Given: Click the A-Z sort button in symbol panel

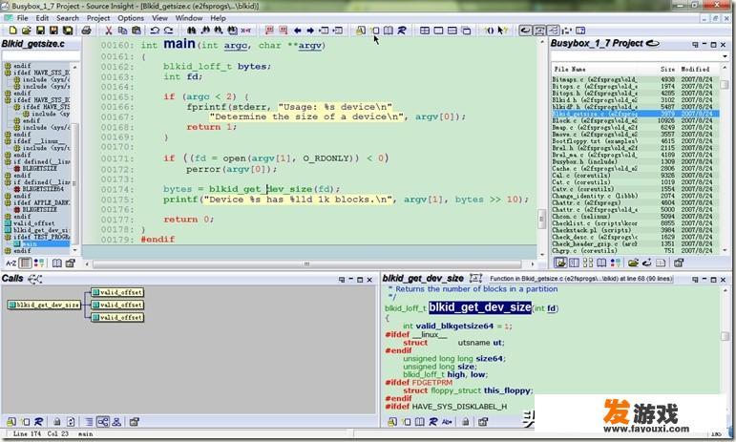Looking at the screenshot, I should click(11, 263).
